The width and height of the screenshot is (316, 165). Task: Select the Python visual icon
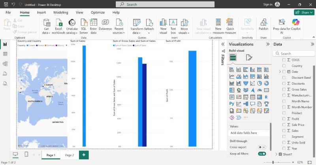(x=232, y=104)
